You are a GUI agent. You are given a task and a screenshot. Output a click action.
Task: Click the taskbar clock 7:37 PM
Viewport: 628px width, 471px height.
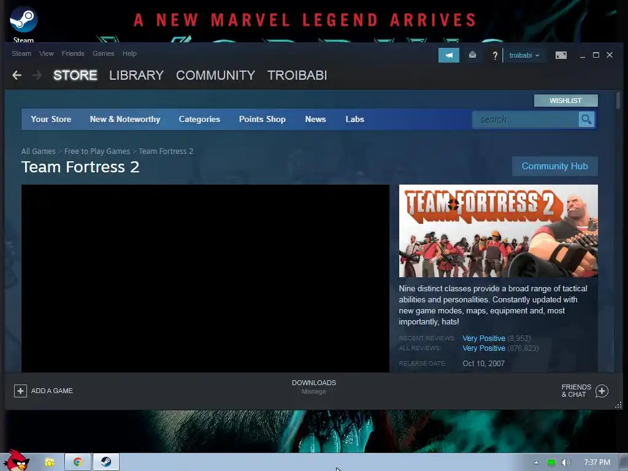[597, 462]
